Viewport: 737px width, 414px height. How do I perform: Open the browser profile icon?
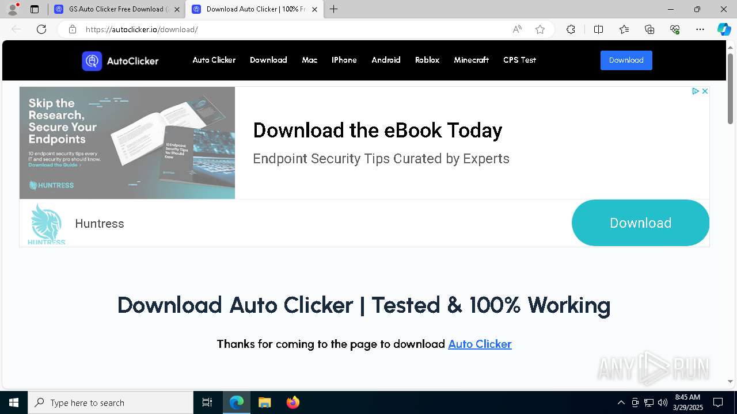[x=13, y=9]
